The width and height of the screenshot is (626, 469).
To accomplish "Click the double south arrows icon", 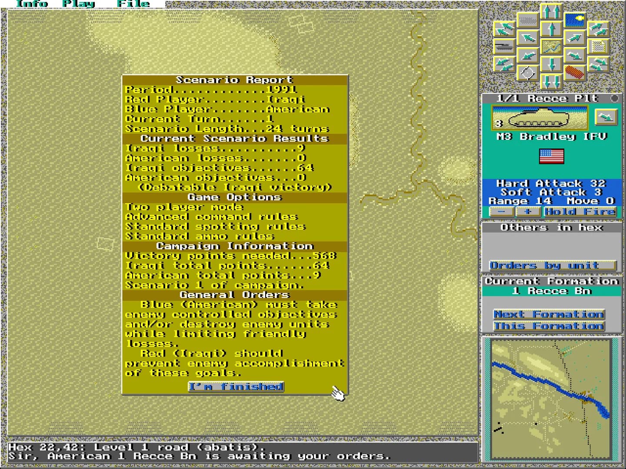I will (x=551, y=81).
